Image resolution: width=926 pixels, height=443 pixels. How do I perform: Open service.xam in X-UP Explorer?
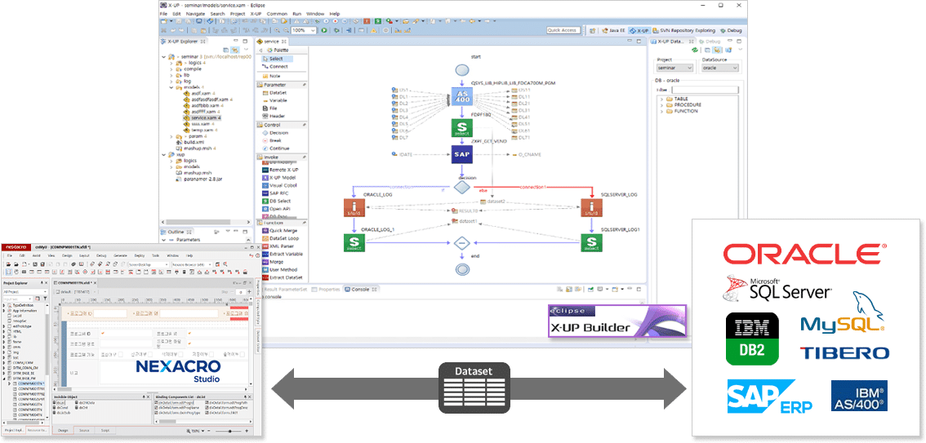(x=202, y=118)
